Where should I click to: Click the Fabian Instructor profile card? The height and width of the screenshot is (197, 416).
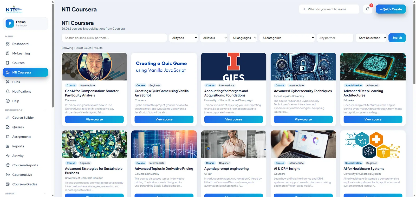25,24
